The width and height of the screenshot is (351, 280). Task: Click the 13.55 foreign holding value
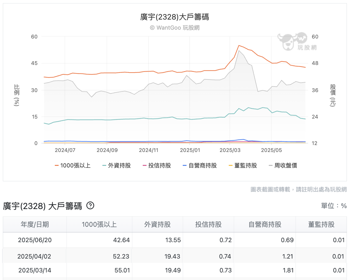coord(173,240)
